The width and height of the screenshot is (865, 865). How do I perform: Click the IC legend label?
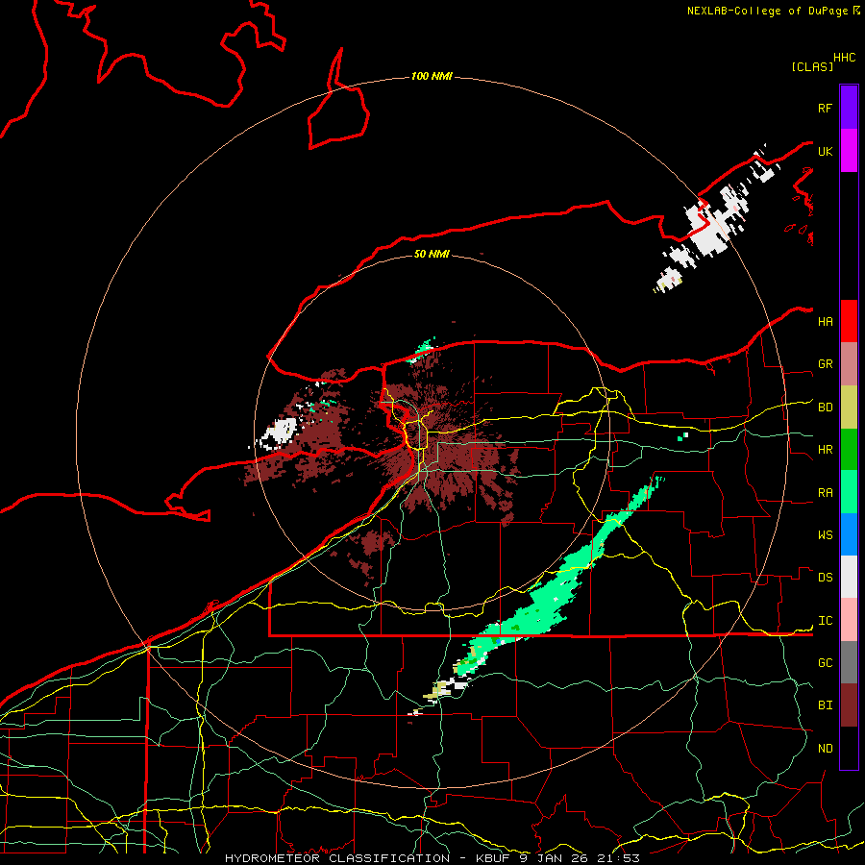point(825,621)
